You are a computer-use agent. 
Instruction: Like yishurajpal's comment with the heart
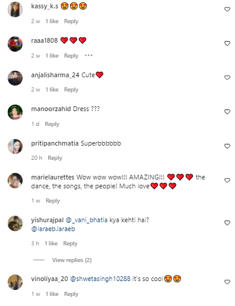[227, 223]
